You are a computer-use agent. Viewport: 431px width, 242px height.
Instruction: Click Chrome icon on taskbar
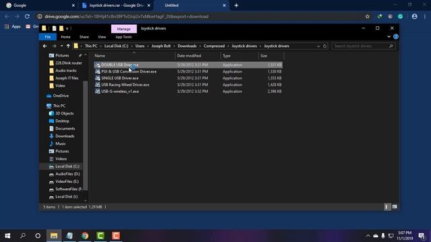pyautogui.click(x=85, y=236)
